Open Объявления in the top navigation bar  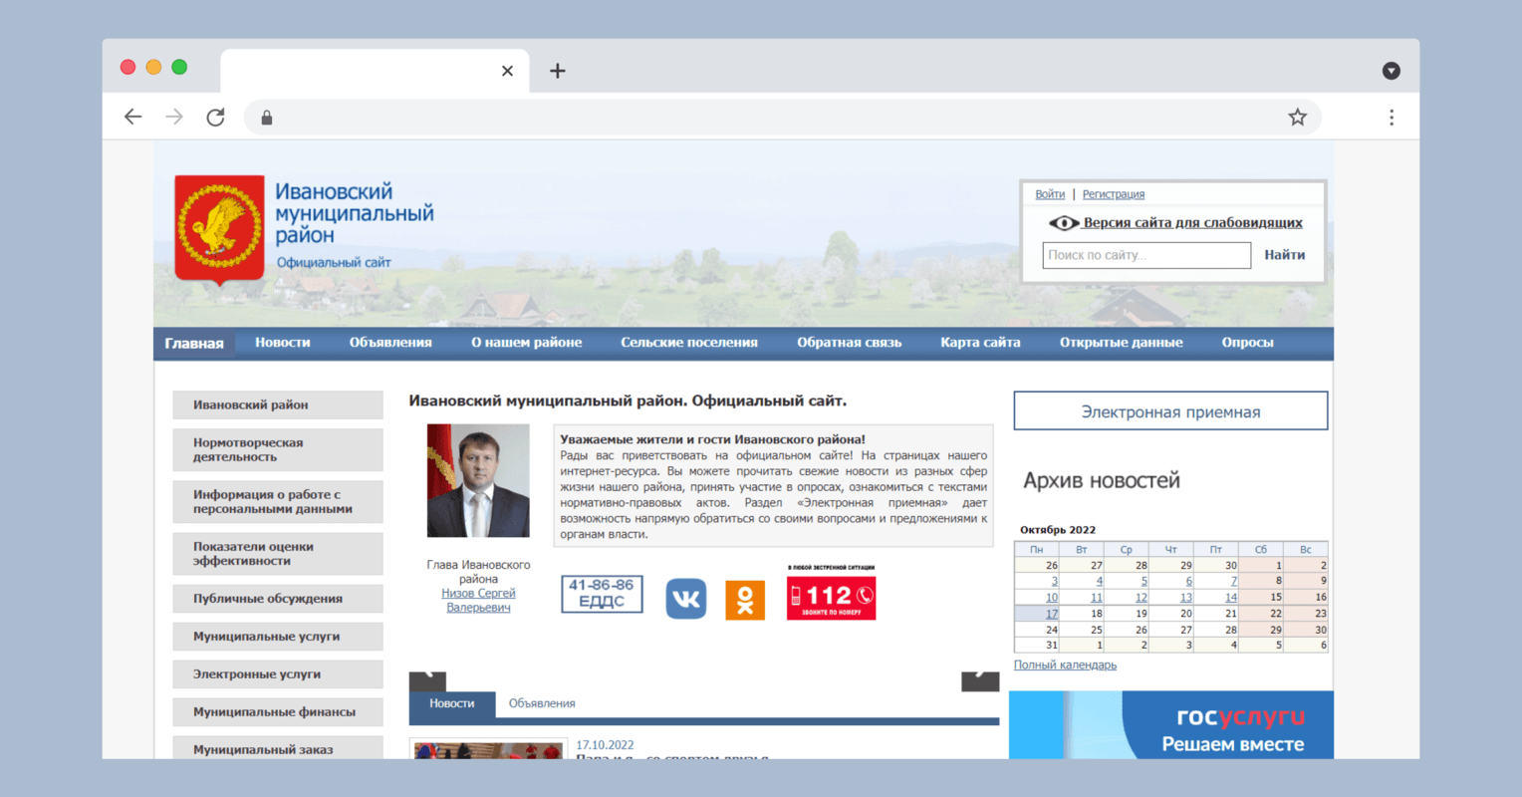390,343
